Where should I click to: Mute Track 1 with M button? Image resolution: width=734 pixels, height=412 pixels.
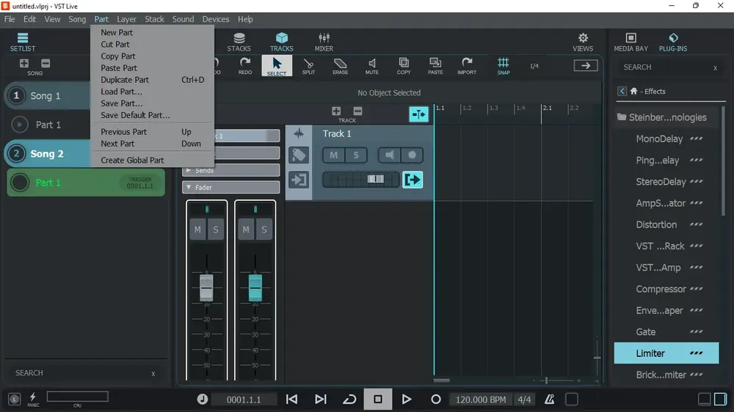(x=333, y=155)
